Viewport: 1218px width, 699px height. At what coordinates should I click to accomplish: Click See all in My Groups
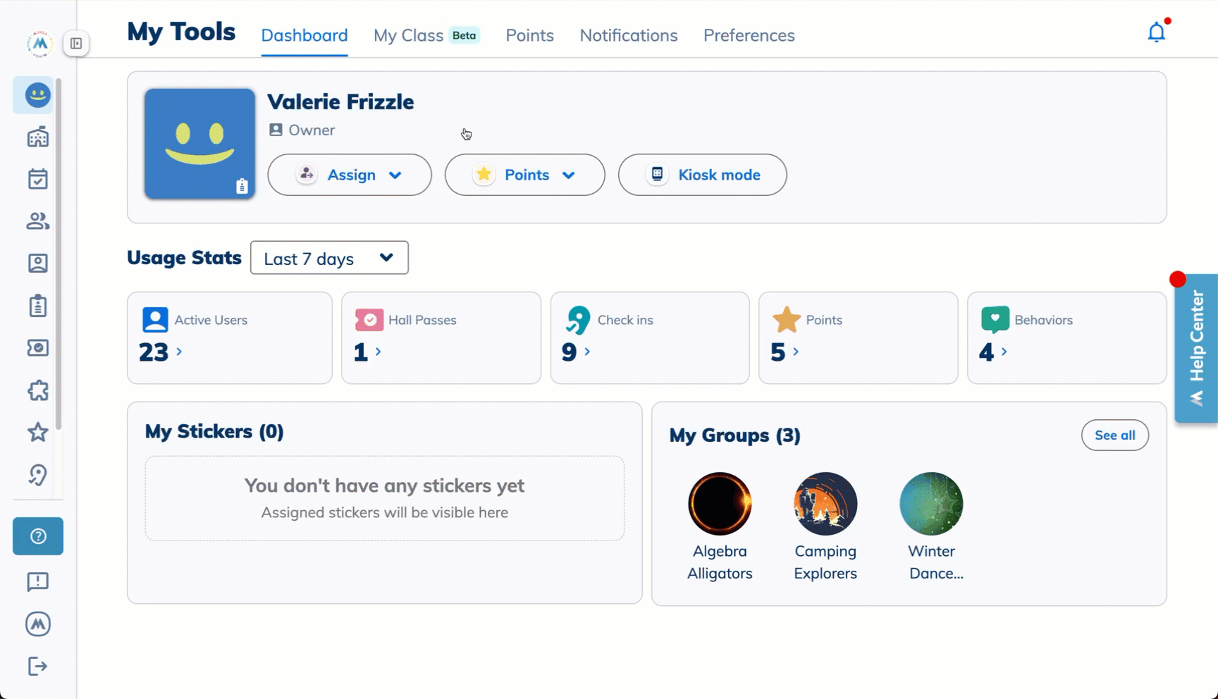click(1114, 435)
